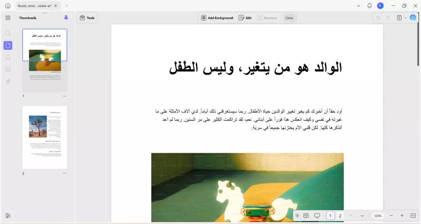Open the Tools menu button
This screenshot has height=224, width=421.
(87, 18)
